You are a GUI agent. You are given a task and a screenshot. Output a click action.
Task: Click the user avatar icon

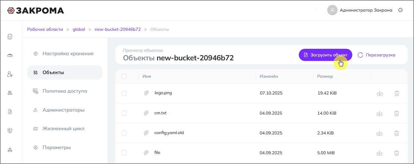(x=332, y=10)
